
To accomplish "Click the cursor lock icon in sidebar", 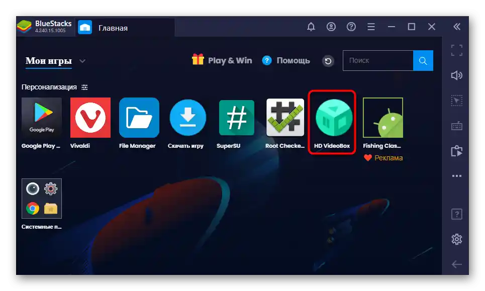I will tap(457, 101).
